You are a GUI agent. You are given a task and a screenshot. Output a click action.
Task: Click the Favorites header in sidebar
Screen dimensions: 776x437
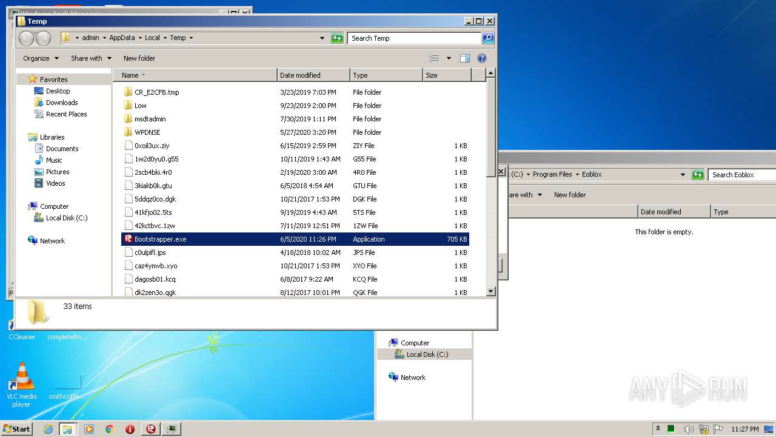tap(53, 80)
